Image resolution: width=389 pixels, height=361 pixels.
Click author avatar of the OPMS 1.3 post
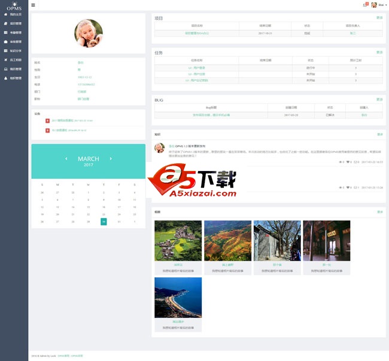click(160, 148)
